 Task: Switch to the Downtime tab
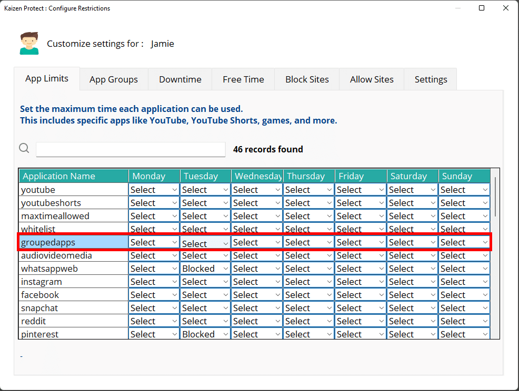tap(180, 79)
